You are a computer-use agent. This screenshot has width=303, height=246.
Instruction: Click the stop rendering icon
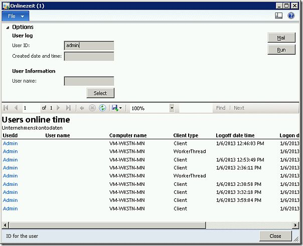tap(92, 108)
